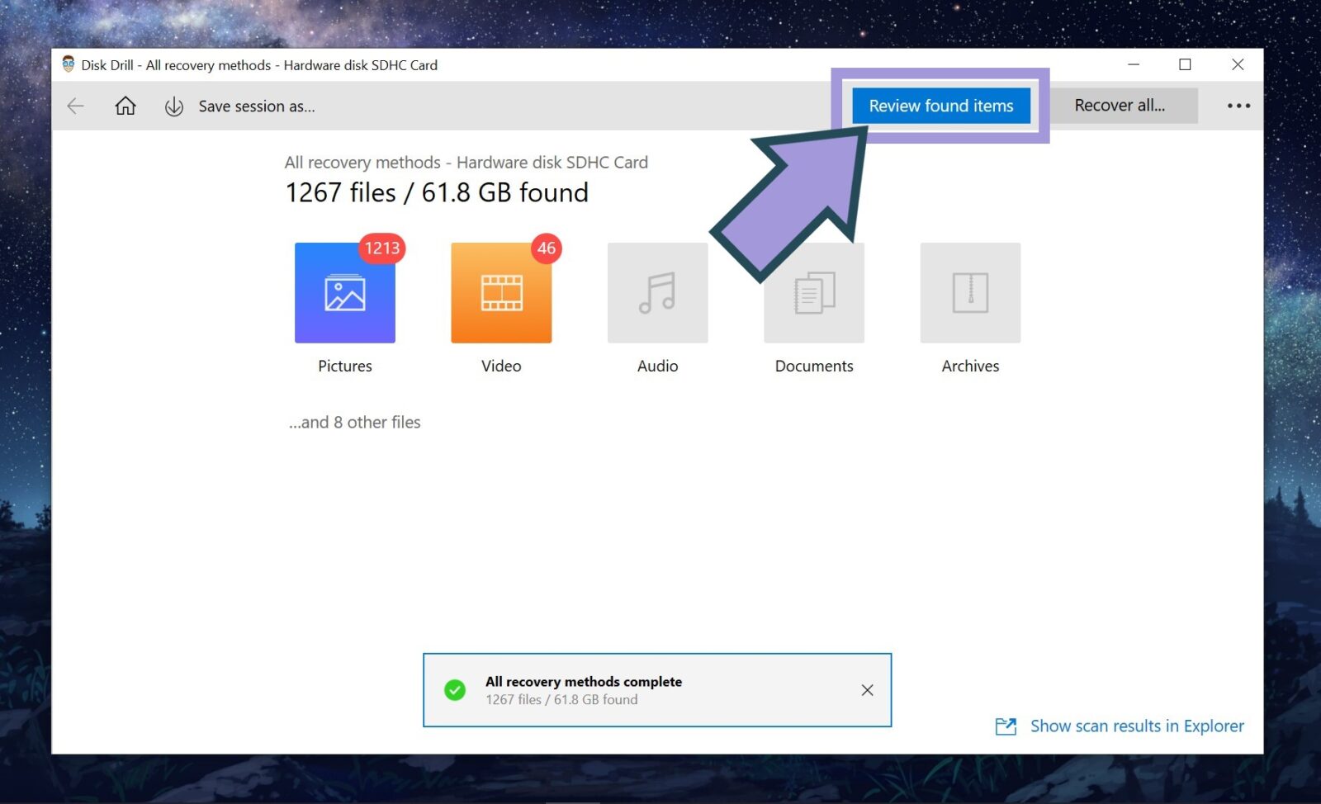Open the Archives category tile

click(x=969, y=292)
